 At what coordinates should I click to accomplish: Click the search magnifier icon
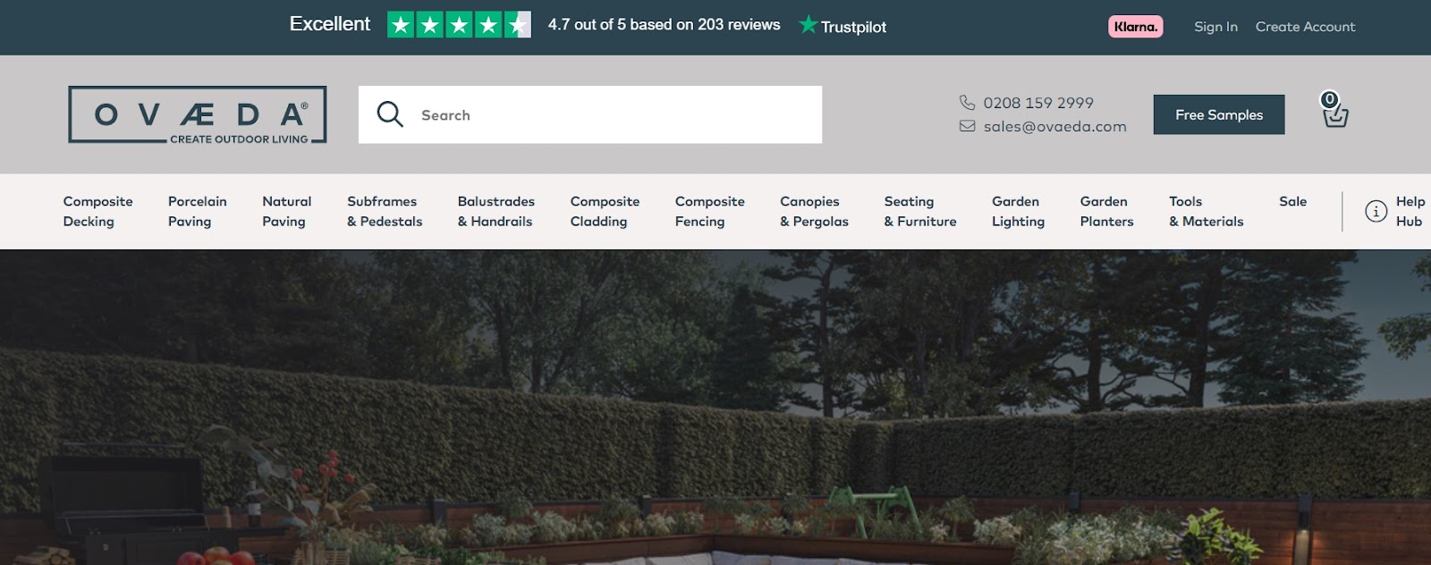390,114
